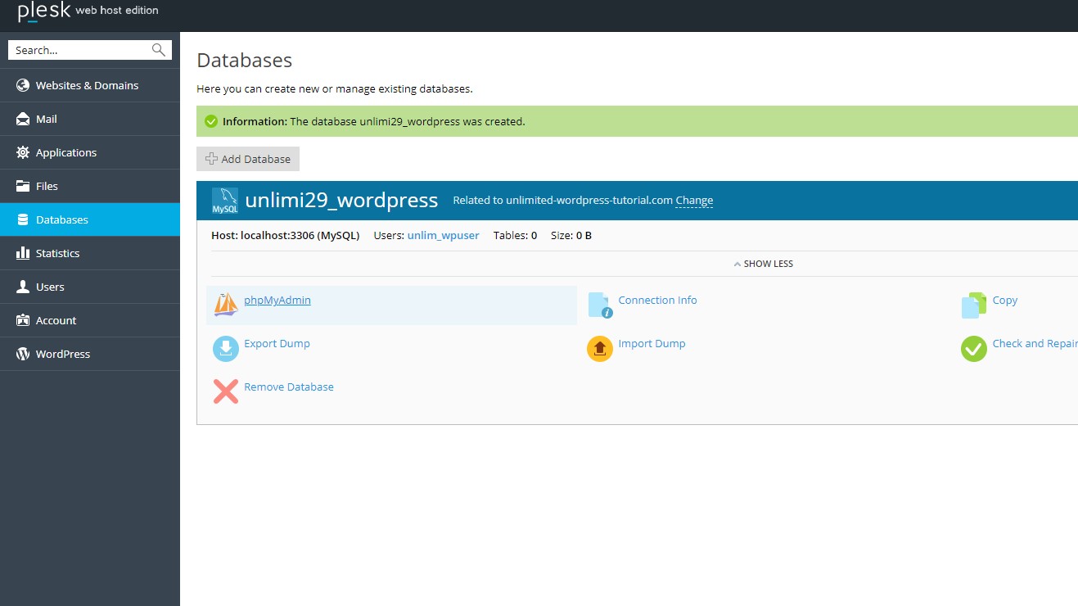The image size is (1078, 606).
Task: Change the related domain
Action: point(693,200)
